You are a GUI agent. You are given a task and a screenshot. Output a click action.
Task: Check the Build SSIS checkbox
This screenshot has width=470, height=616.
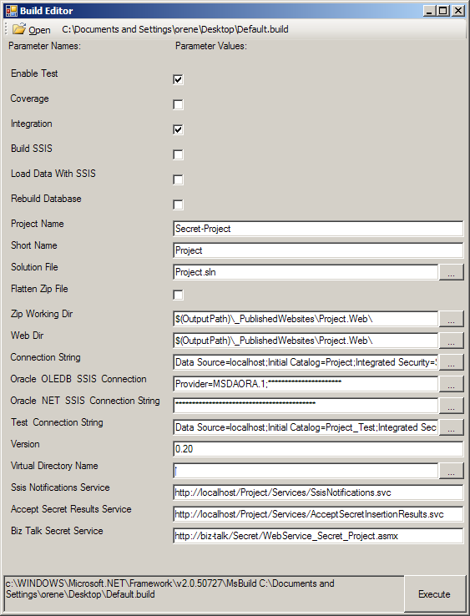pyautogui.click(x=178, y=154)
